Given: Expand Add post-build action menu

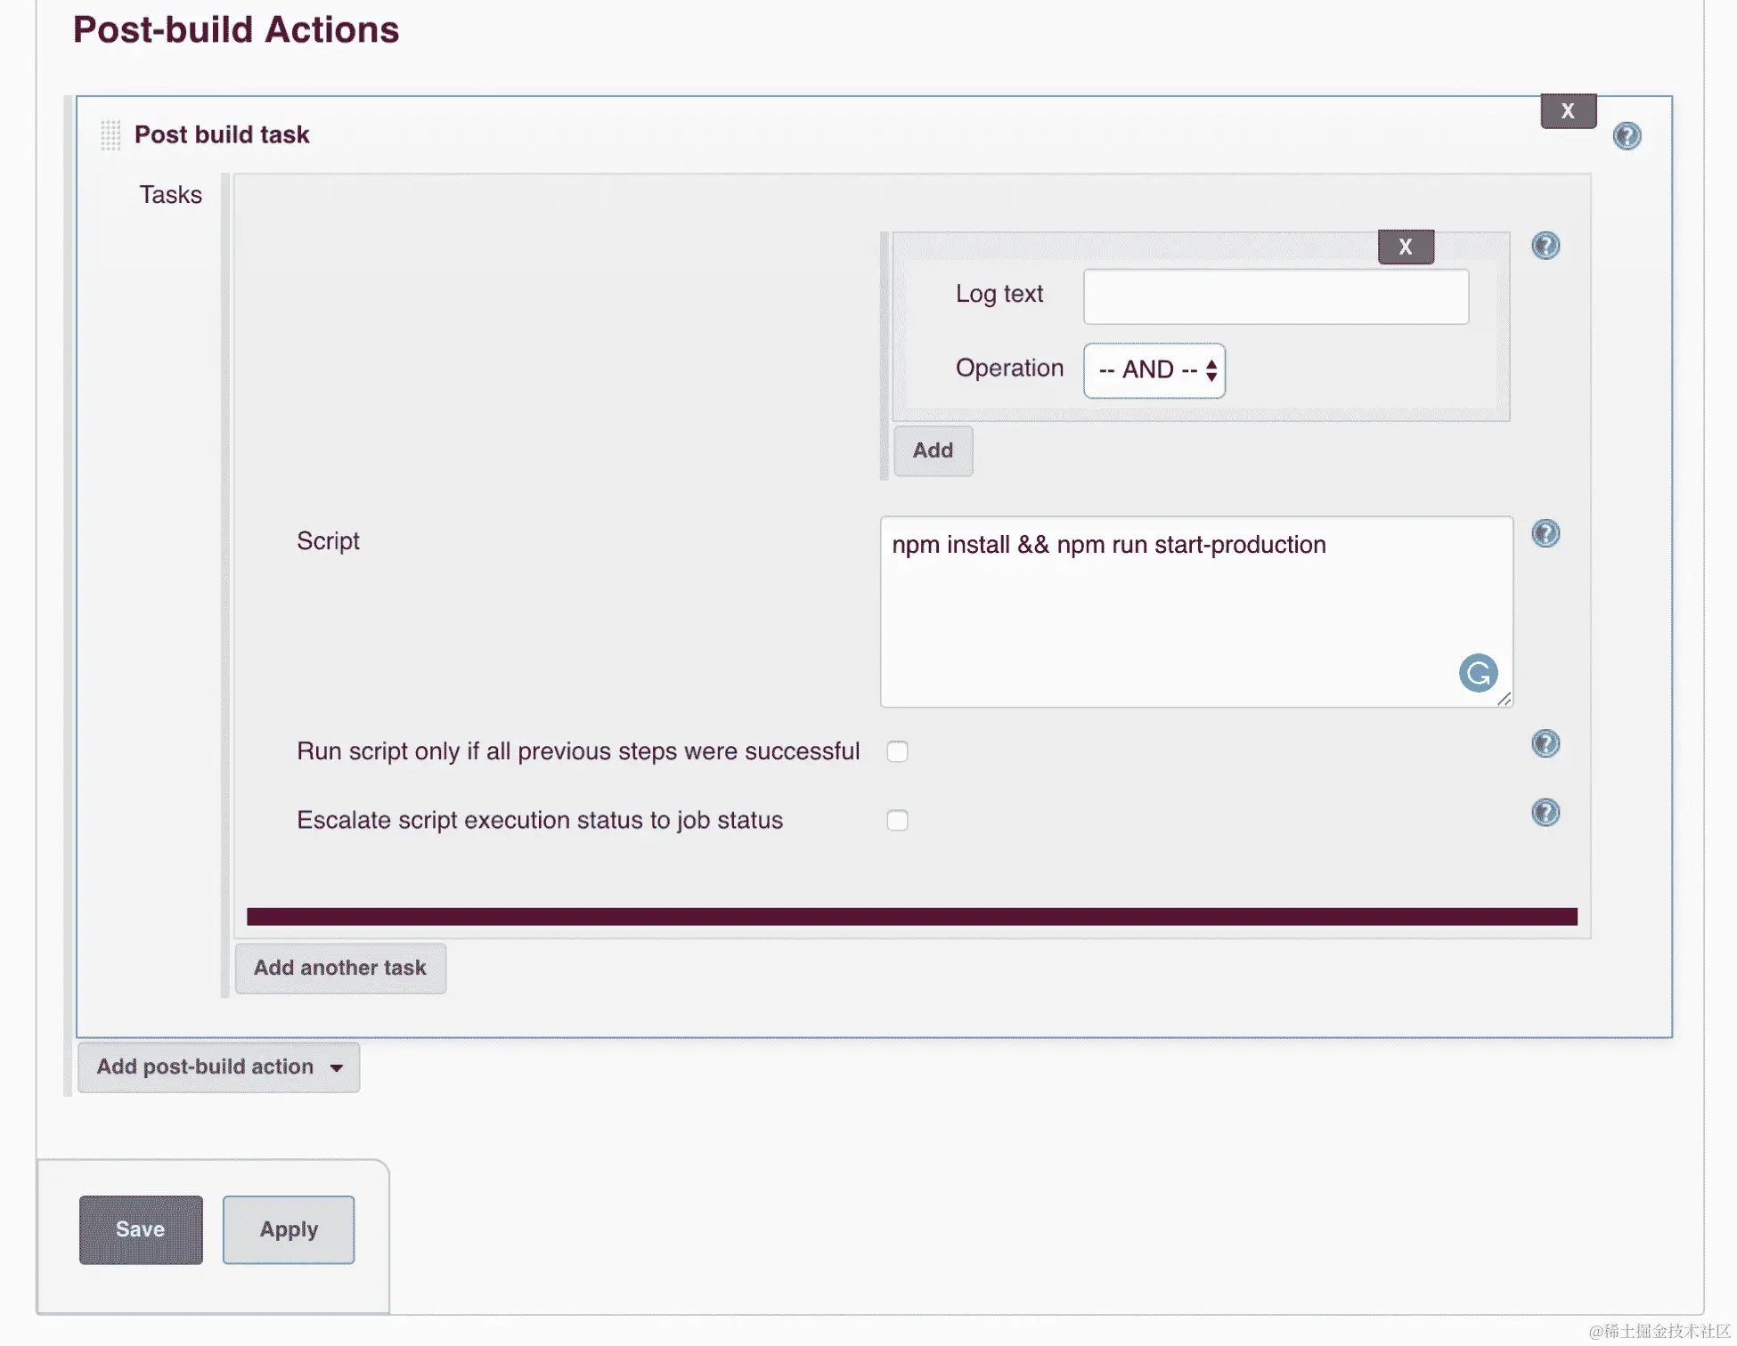Looking at the screenshot, I should pos(219,1066).
